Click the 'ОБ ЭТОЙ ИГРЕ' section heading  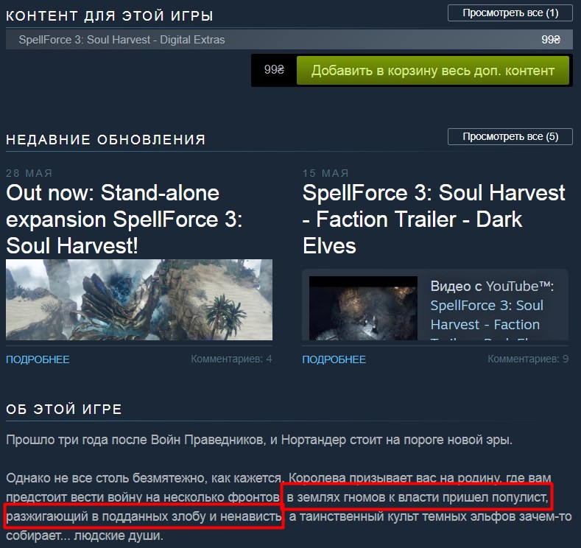point(64,409)
